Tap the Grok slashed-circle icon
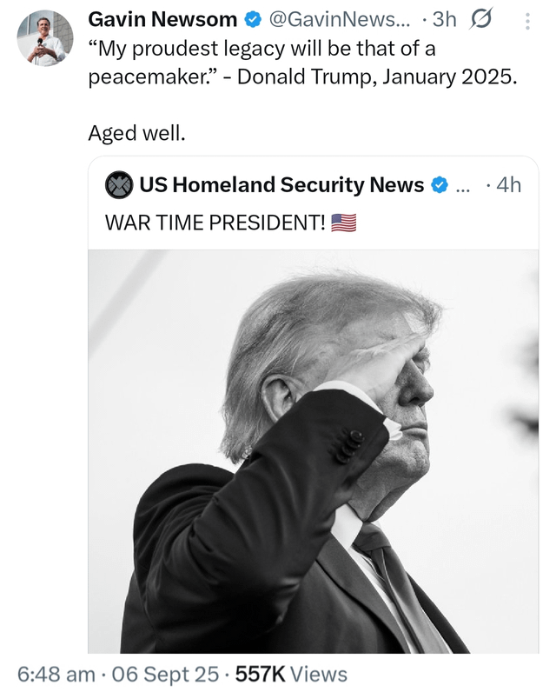Viewport: 556px width, 692px height. pos(481,20)
